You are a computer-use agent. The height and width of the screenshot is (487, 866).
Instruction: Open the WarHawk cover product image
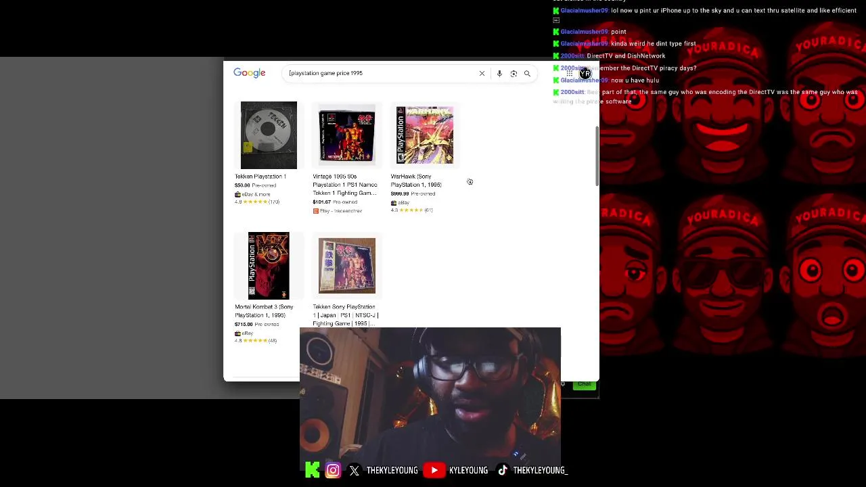tap(425, 135)
